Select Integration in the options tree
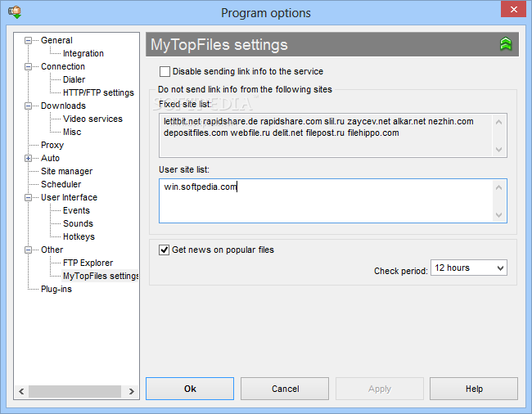The height and width of the screenshot is (414, 532). (83, 53)
